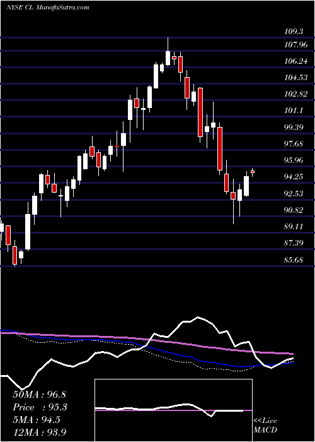Image resolution: width=315 pixels, height=442 pixels.
Task: Click the 109.3 price level label
Action: (x=294, y=32)
